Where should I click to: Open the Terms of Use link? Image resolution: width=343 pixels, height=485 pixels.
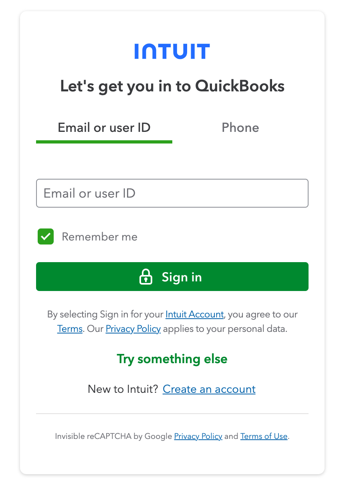(x=264, y=436)
